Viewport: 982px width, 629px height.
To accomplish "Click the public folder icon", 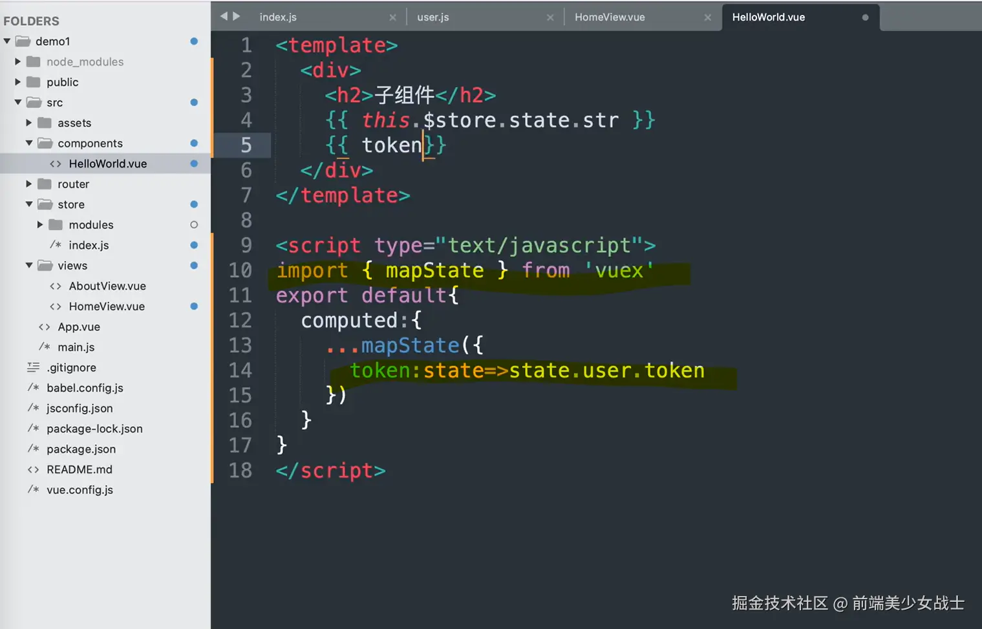I will tap(34, 82).
